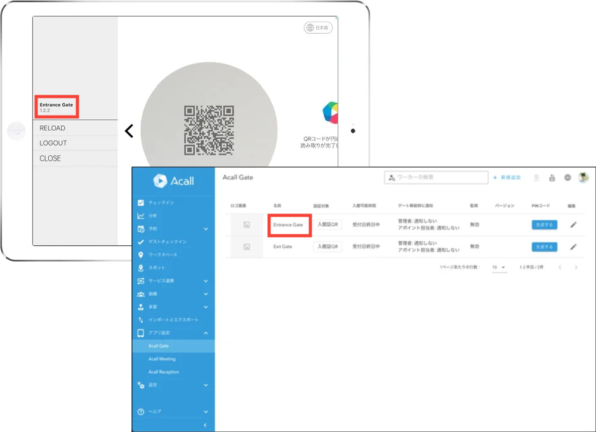The width and height of the screenshot is (596, 432).
Task: Click 生成する in the Exit Gate row
Action: pos(545,246)
